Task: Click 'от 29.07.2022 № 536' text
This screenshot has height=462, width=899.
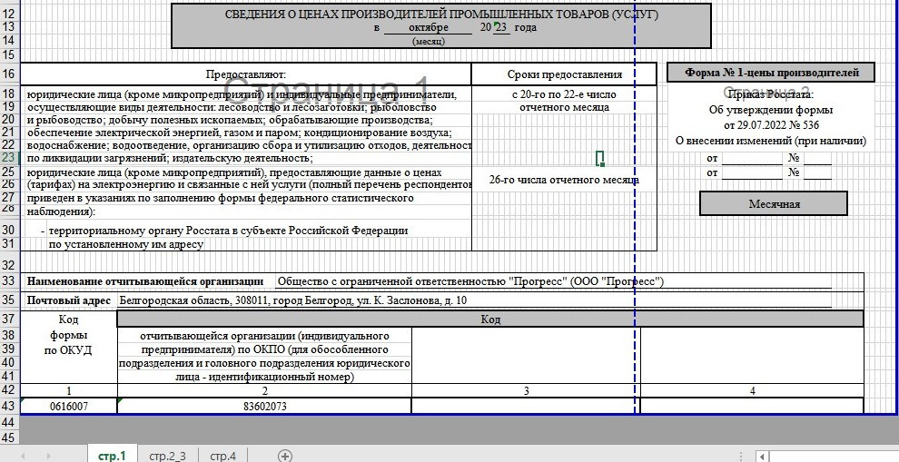Action: (771, 125)
